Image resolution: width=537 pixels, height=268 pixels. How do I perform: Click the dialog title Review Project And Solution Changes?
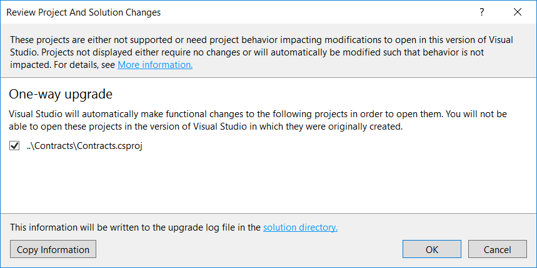83,12
